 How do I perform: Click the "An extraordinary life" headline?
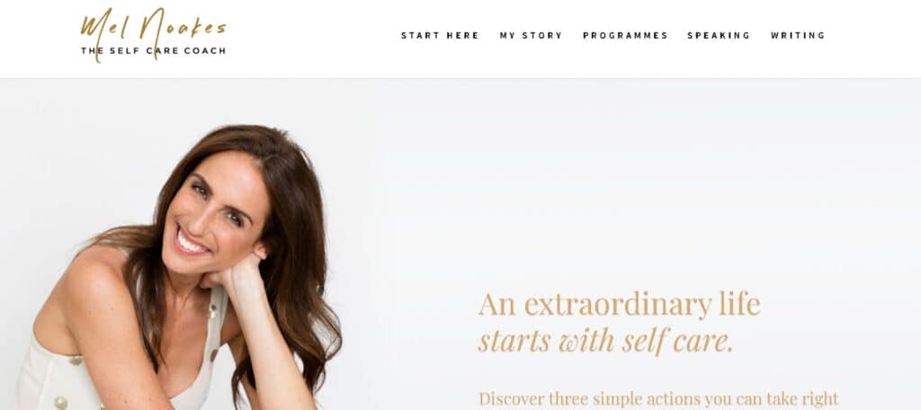pos(619,304)
